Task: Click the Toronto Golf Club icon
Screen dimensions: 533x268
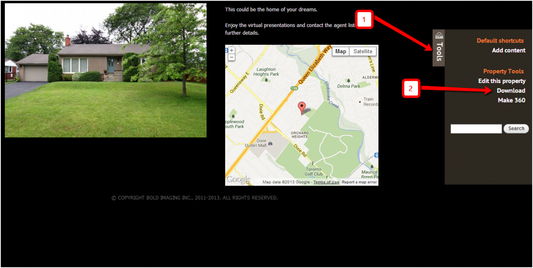Action: pyautogui.click(x=314, y=164)
